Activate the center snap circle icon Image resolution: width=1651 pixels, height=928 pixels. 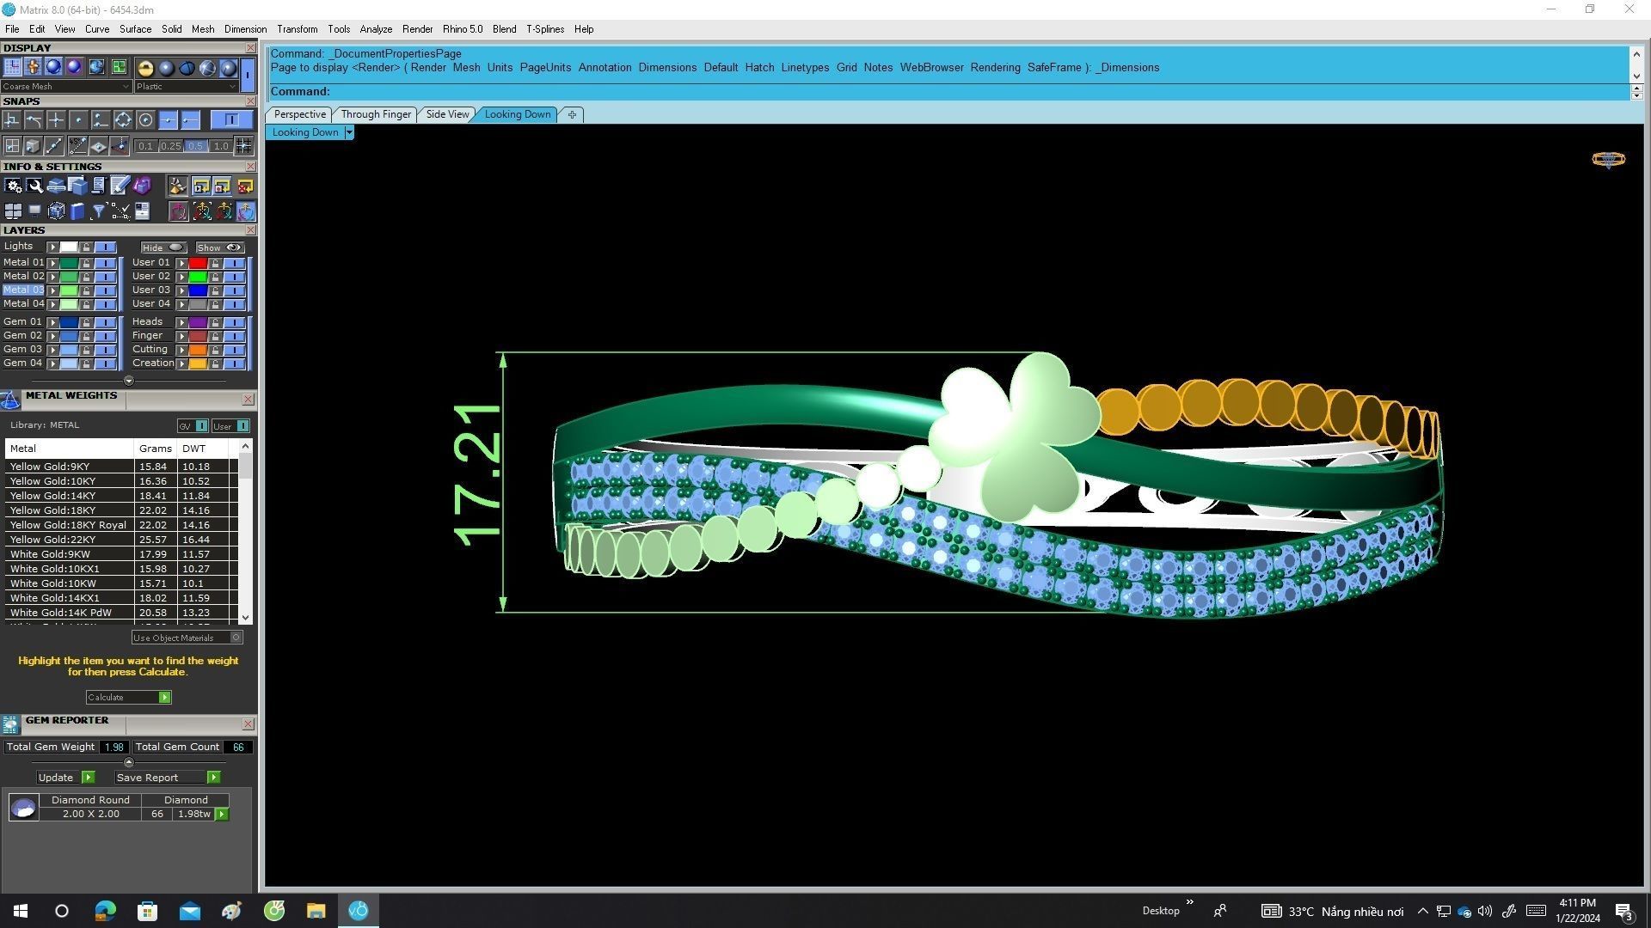pos(145,120)
